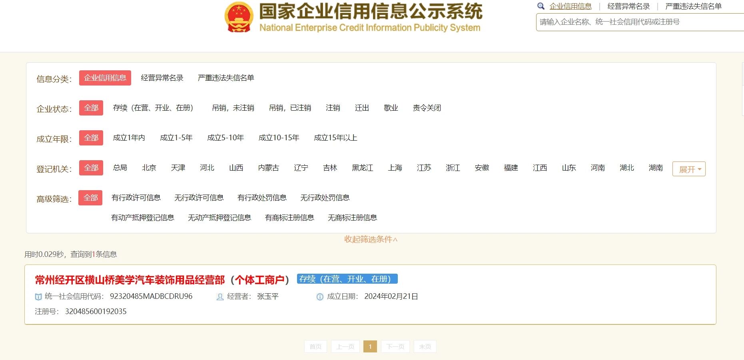This screenshot has height=360, width=744.
Task: Click the establishment date info icon
Action: point(320,296)
